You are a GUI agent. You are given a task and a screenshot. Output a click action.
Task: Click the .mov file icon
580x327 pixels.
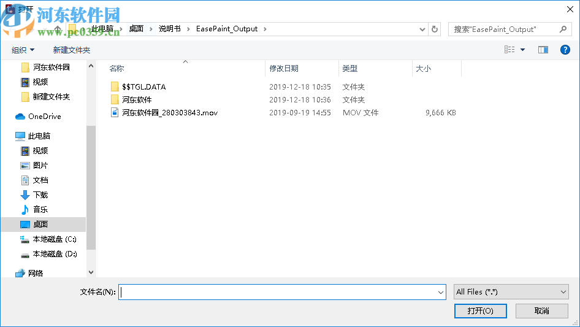(x=115, y=112)
